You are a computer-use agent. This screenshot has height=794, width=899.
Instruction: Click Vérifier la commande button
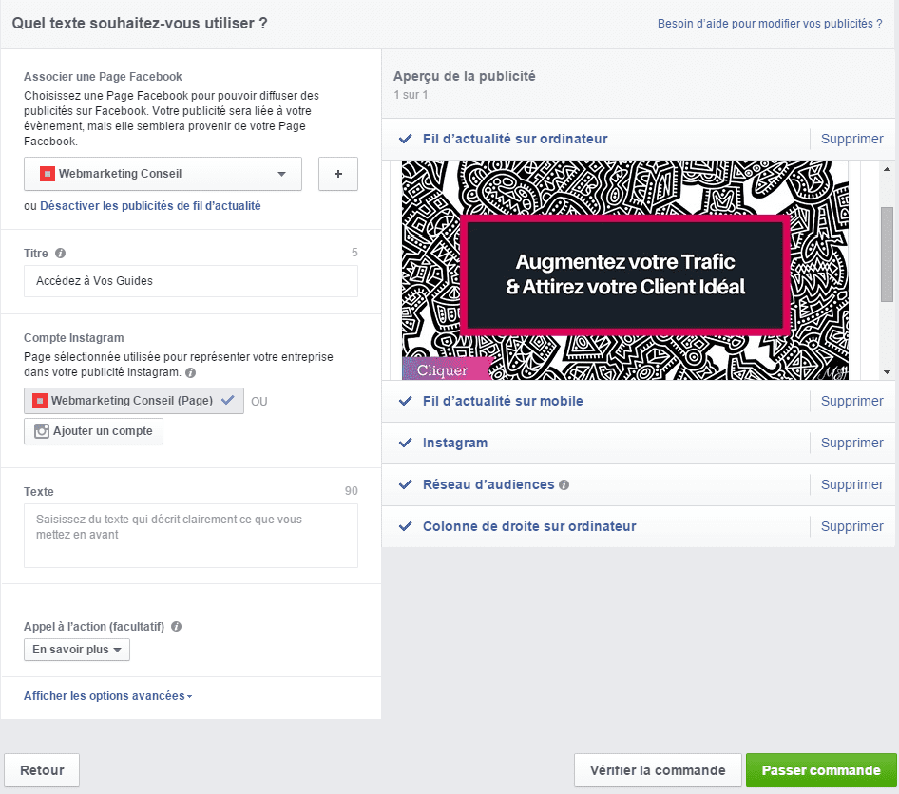pyautogui.click(x=658, y=770)
